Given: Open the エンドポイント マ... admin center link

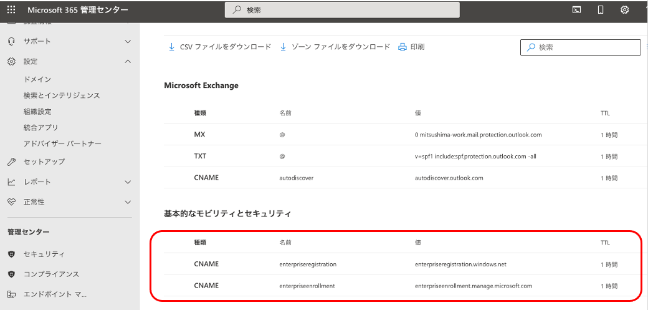Looking at the screenshot, I should (55, 294).
